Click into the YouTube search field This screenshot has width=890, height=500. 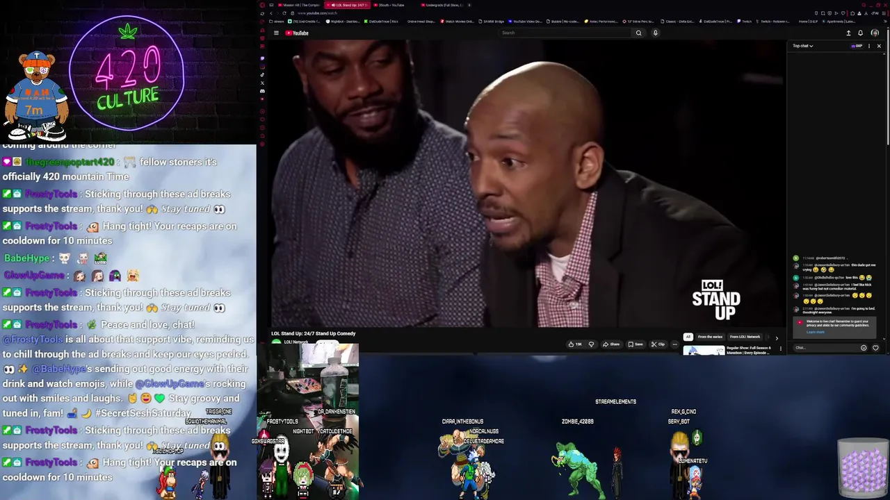(x=566, y=33)
